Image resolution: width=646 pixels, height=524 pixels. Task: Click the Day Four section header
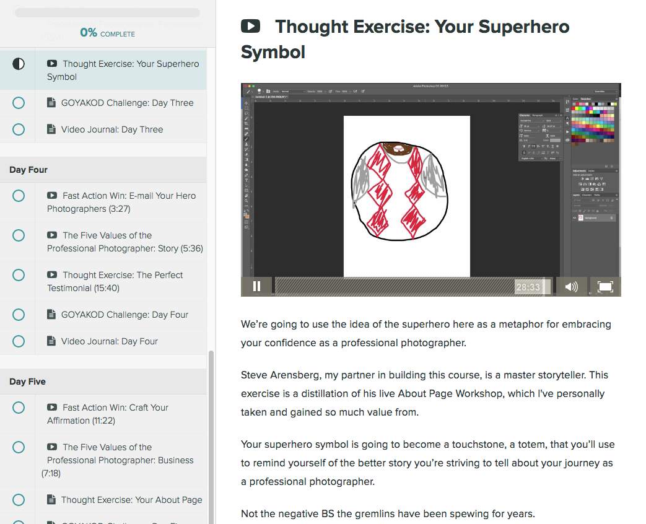pyautogui.click(x=103, y=170)
